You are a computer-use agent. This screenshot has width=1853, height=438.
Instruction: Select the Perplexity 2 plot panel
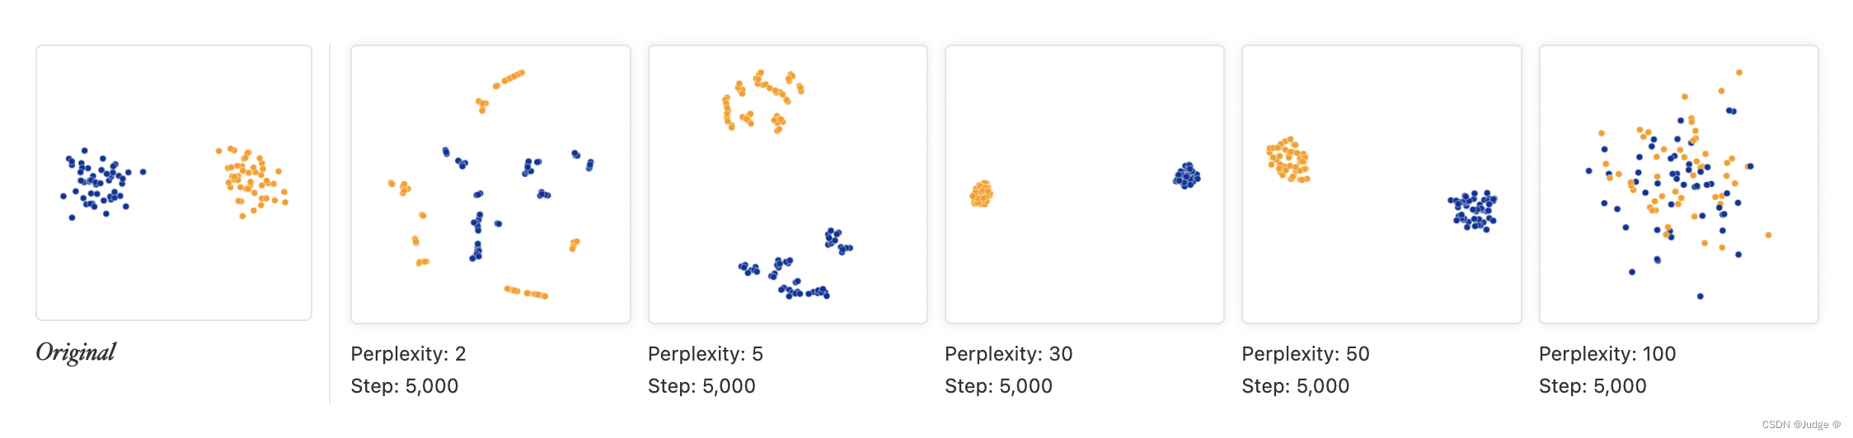(x=490, y=184)
